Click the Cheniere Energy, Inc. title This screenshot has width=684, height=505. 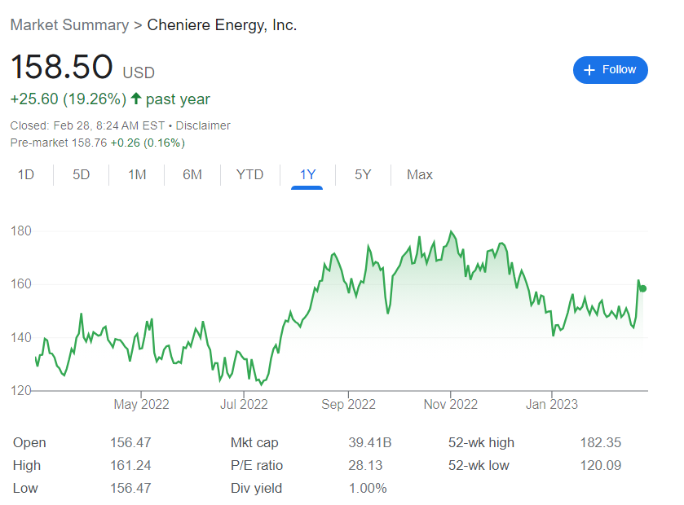tap(222, 24)
